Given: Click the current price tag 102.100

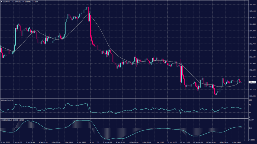Looking at the screenshot, I should point(252,82).
